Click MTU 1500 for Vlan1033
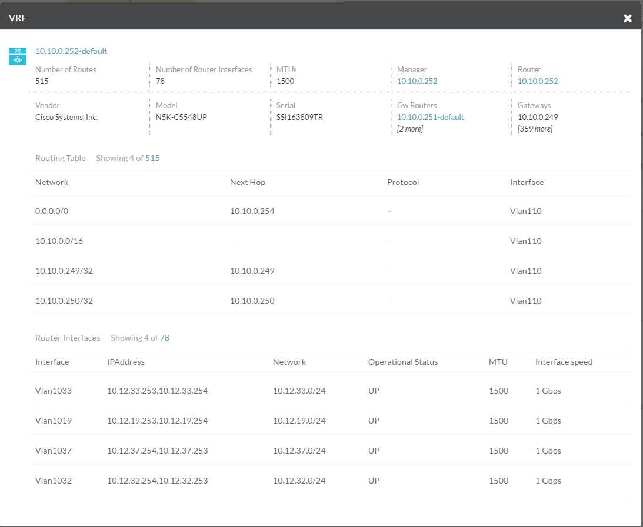 tap(498, 391)
